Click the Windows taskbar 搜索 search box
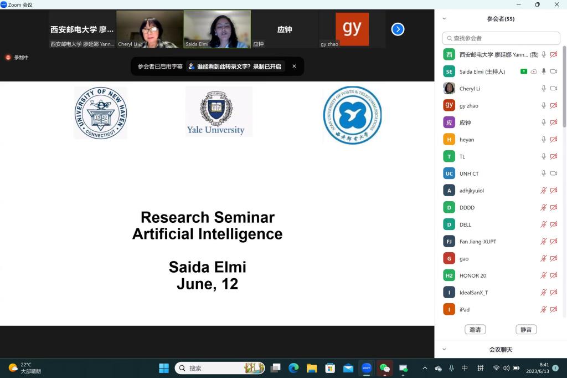The image size is (567, 378). [220, 368]
